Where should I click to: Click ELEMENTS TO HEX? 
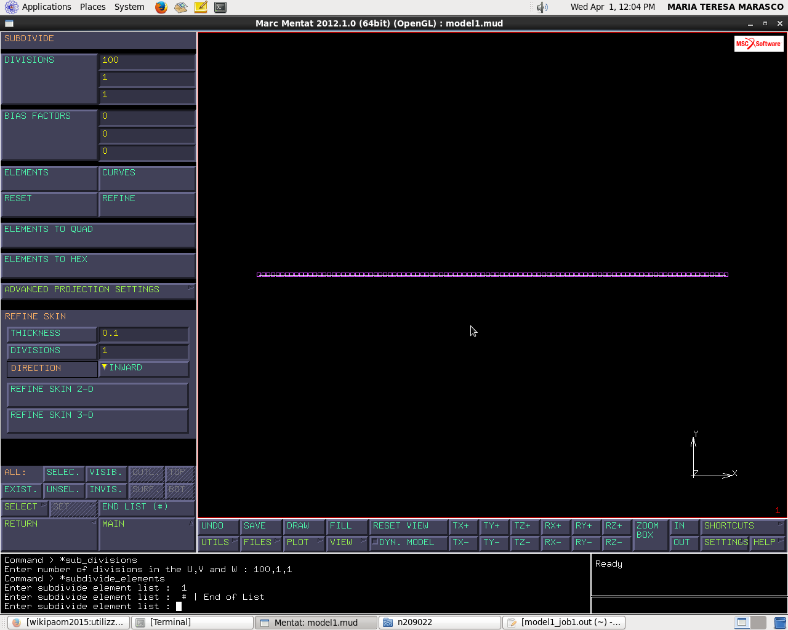coord(98,265)
